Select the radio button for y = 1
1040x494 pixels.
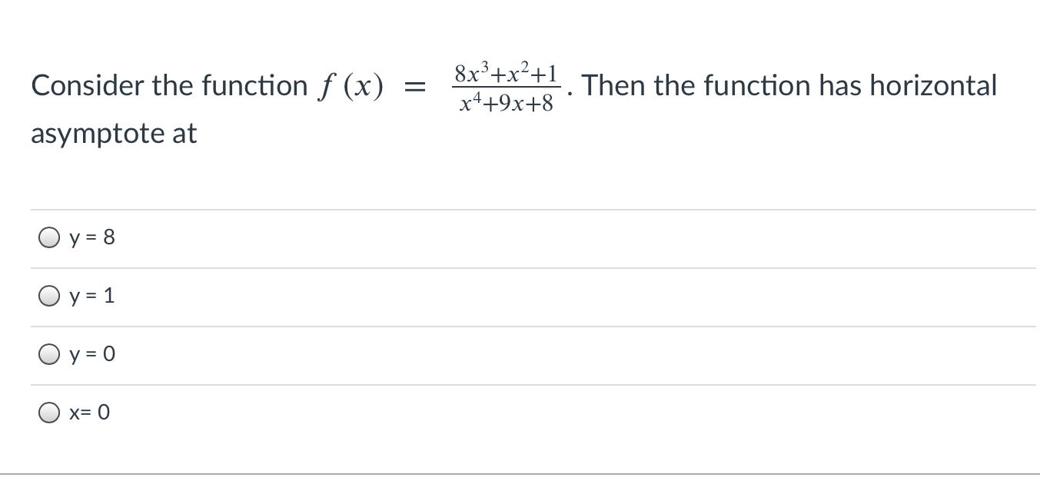point(49,296)
